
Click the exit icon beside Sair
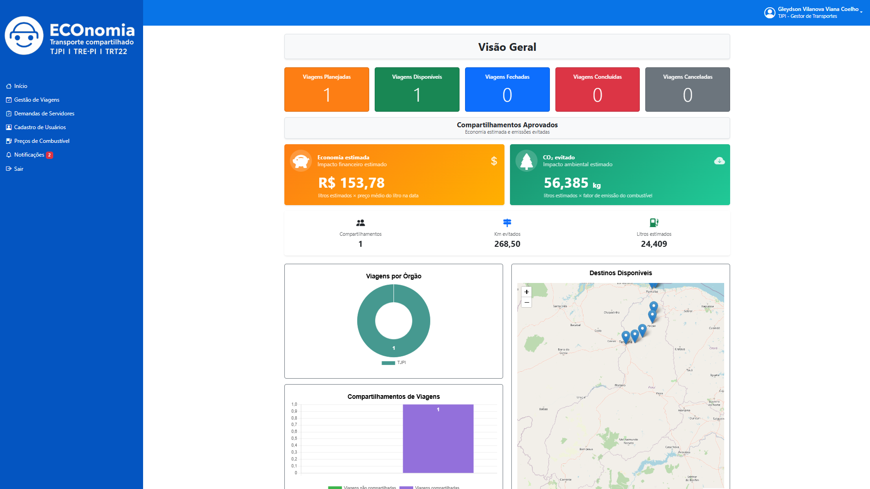coord(9,168)
